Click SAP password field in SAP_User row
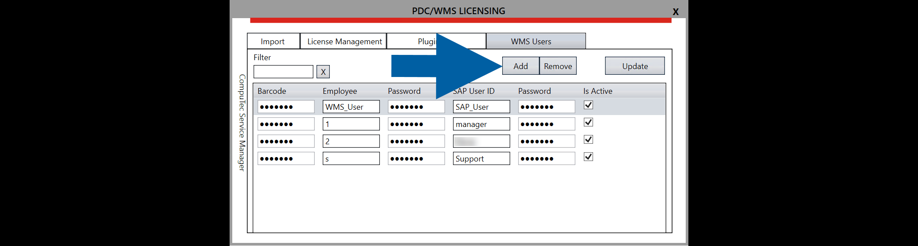 547,107
